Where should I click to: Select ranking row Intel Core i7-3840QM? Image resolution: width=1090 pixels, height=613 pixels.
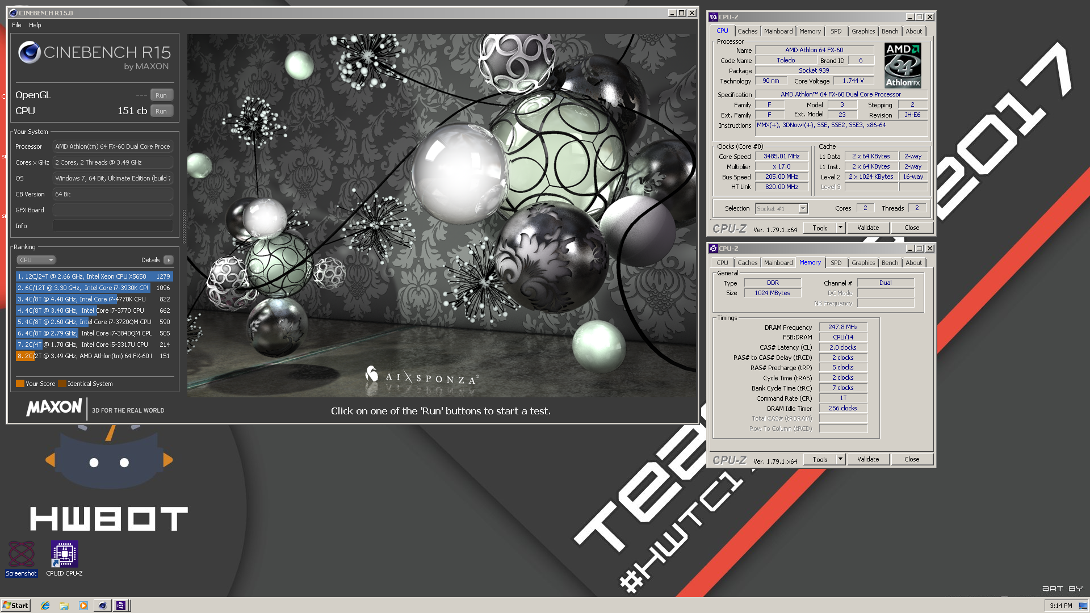[94, 333]
